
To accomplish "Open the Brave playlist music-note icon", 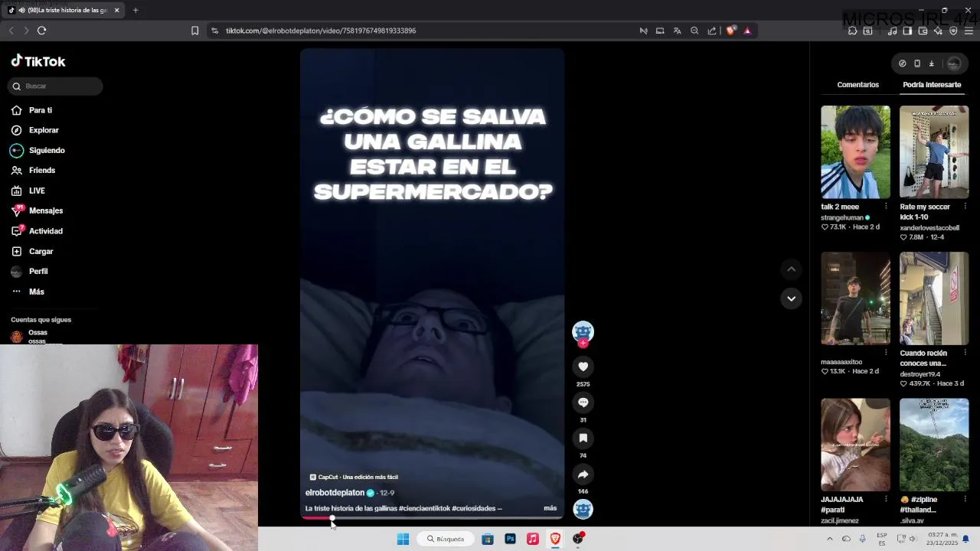I will point(892,31).
